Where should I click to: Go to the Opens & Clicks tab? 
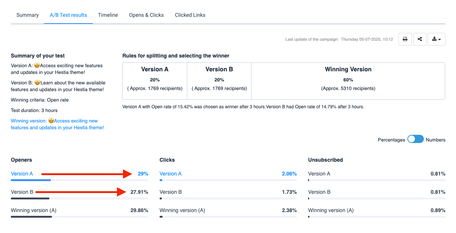click(147, 15)
